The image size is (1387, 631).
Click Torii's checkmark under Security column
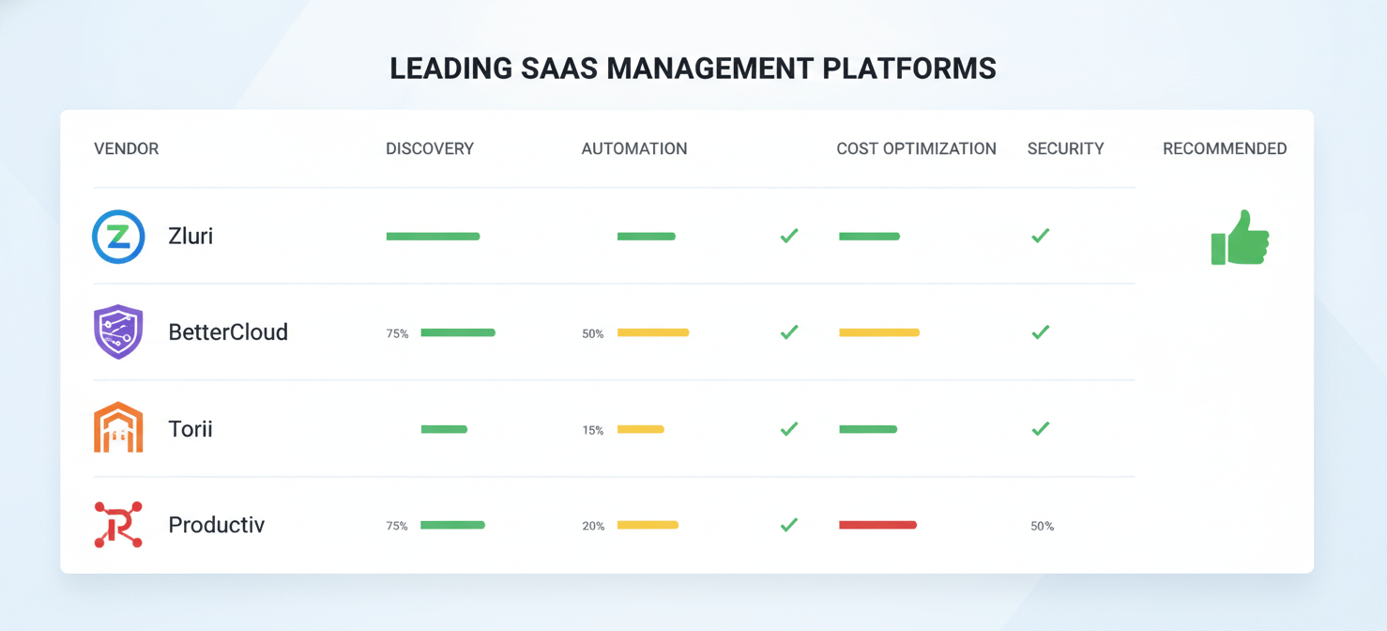pos(1040,429)
